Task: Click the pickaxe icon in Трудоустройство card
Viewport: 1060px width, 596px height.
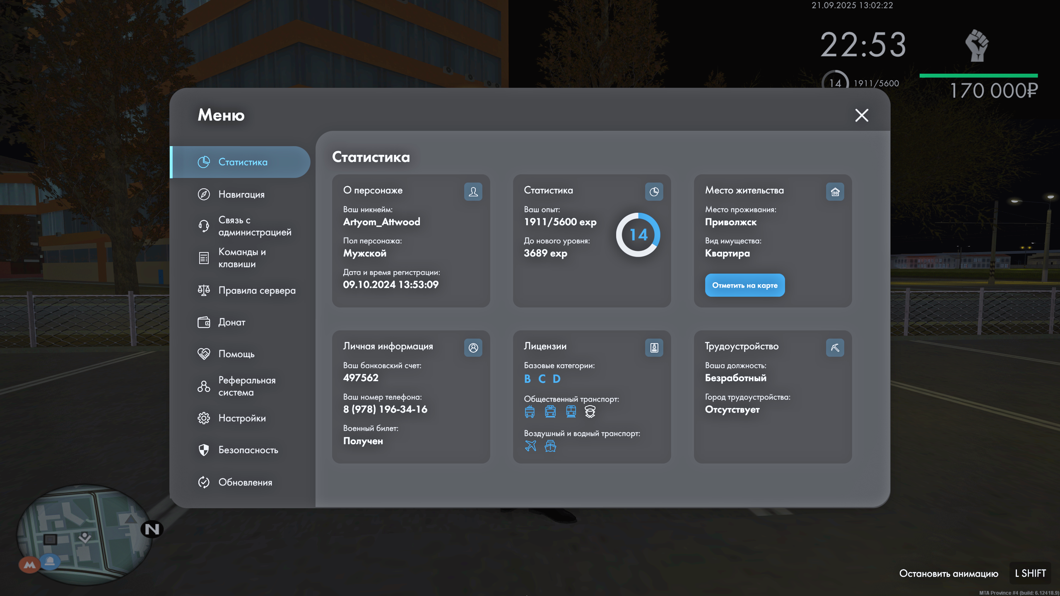Action: [x=835, y=348]
